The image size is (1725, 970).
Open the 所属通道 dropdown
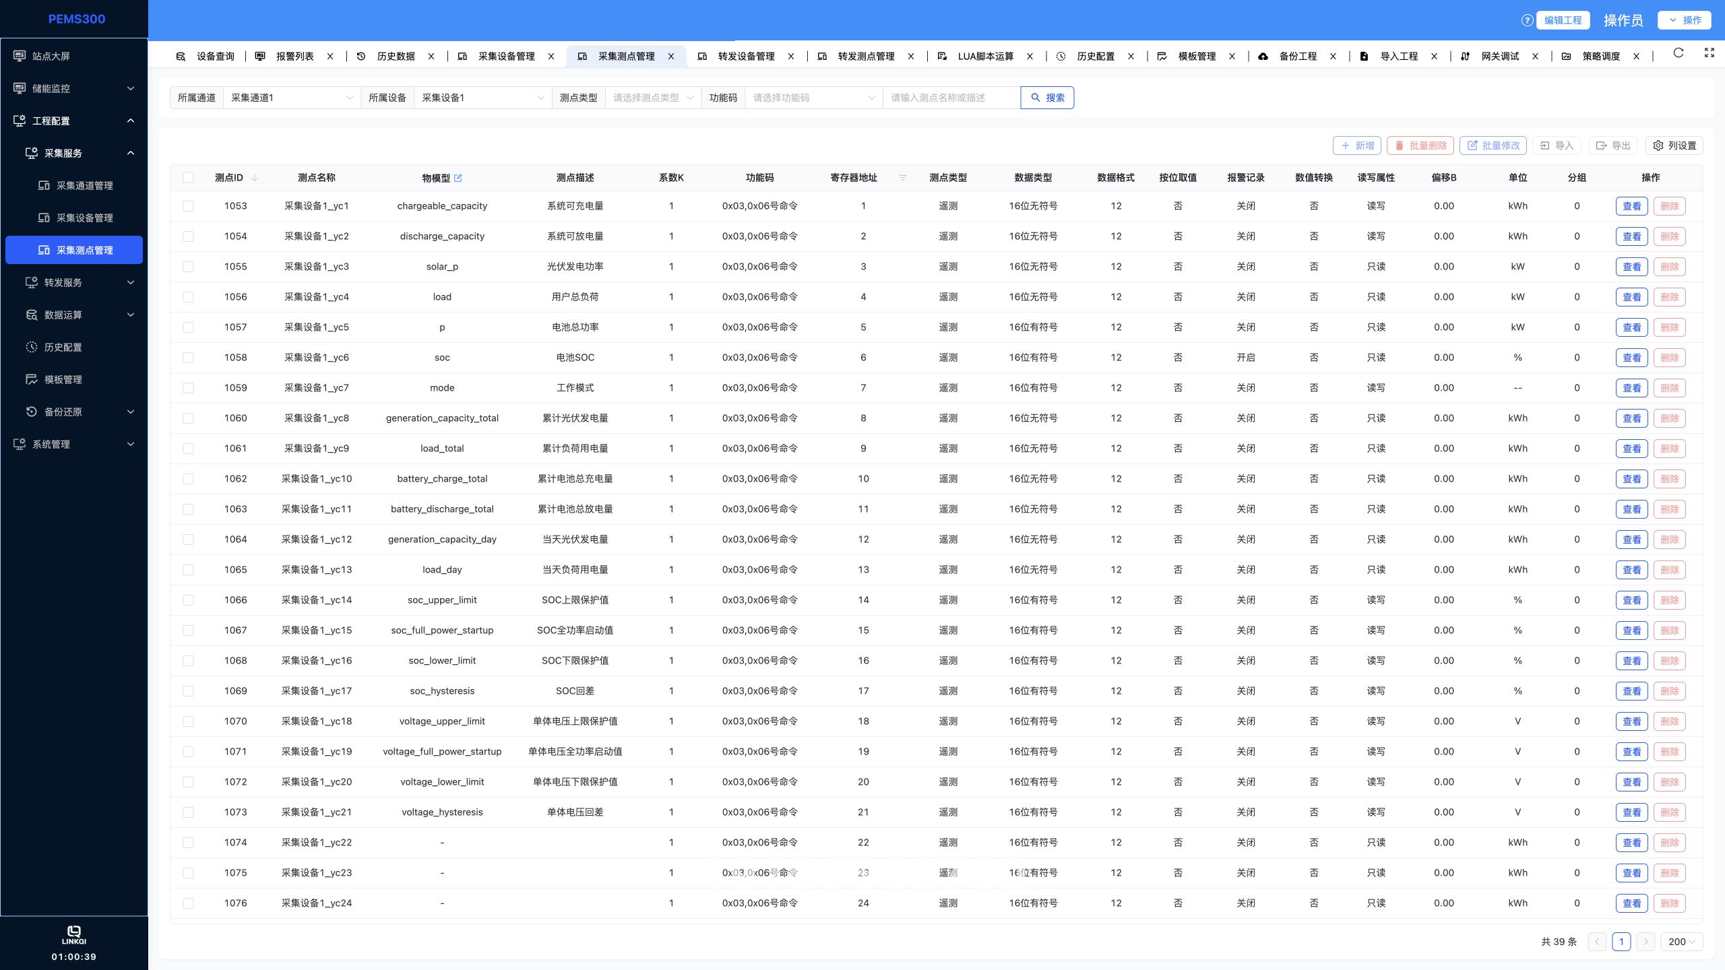click(292, 98)
